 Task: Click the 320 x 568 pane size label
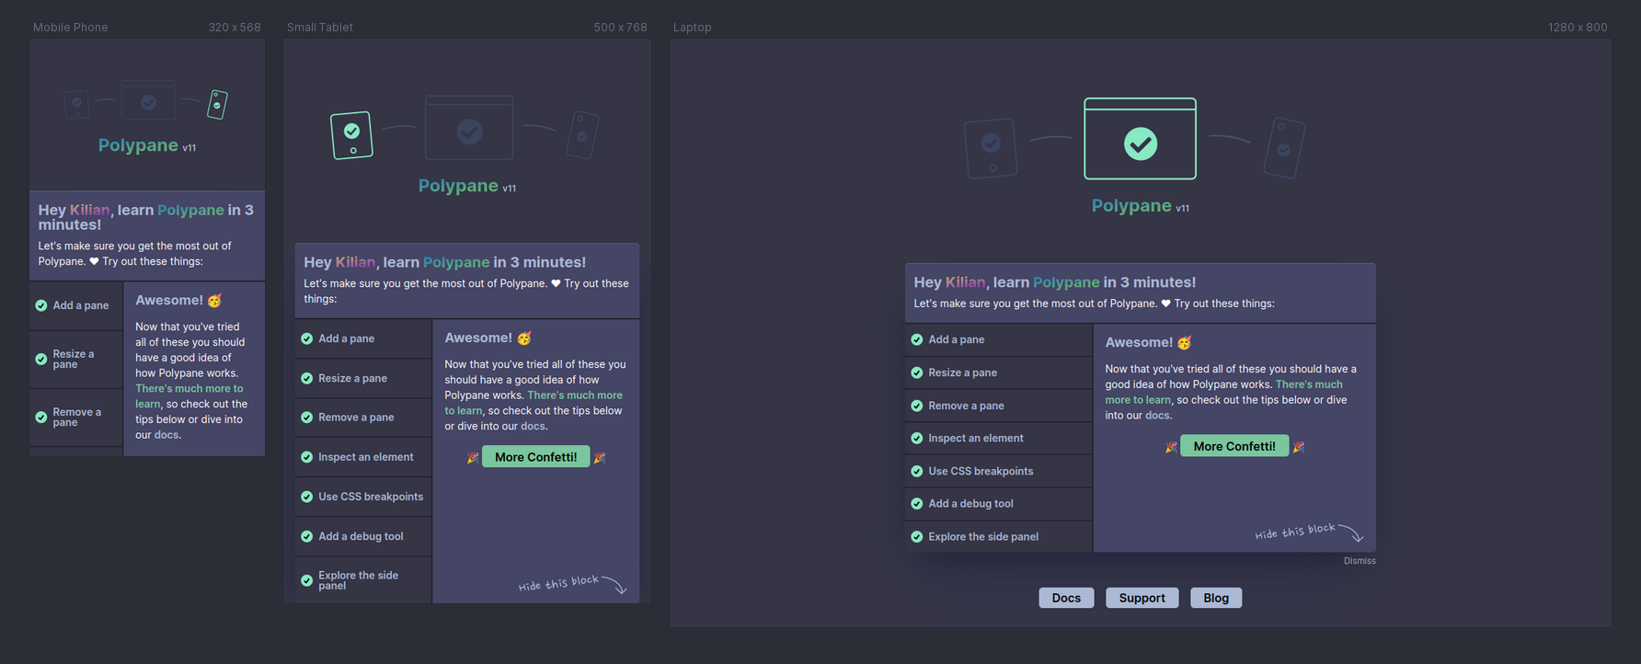[235, 28]
